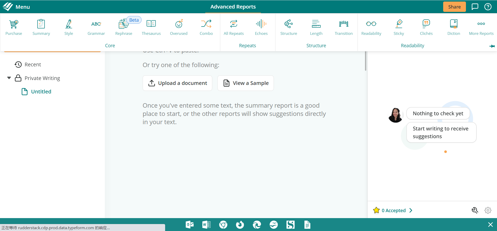
Task: Open the Untitled document
Action: click(x=41, y=92)
